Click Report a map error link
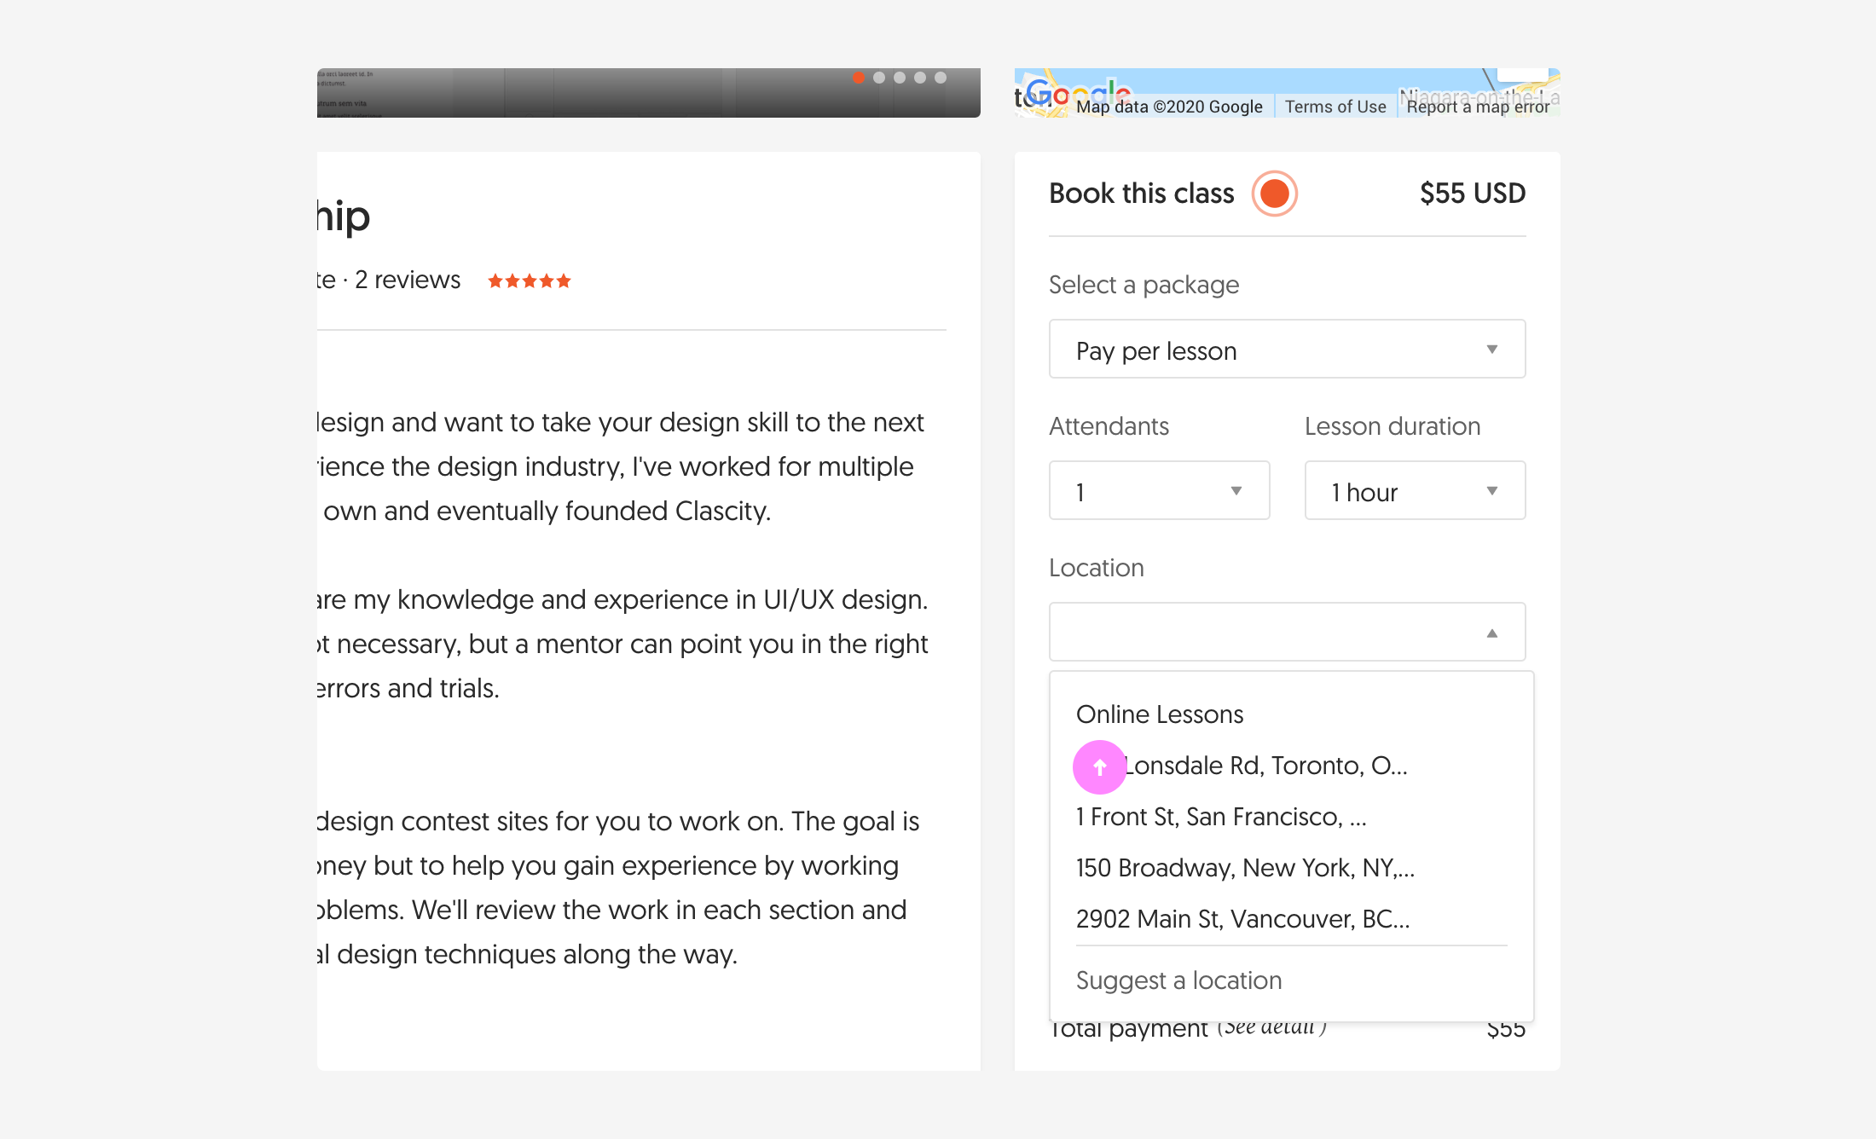 (1478, 107)
